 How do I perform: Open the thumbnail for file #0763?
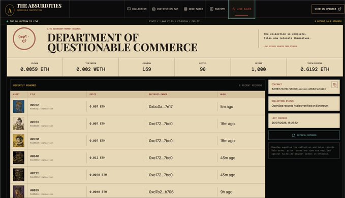tap(19, 124)
